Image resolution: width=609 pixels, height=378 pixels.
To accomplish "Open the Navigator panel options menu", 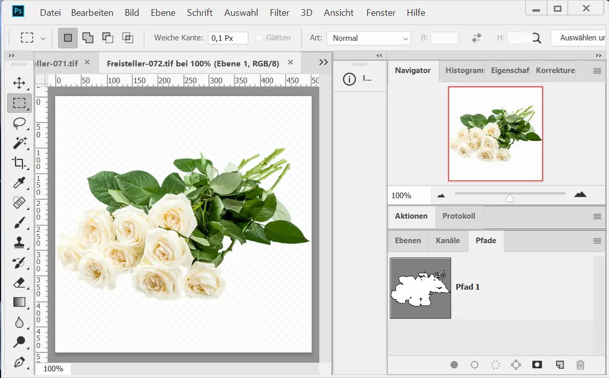I will pos(597,71).
